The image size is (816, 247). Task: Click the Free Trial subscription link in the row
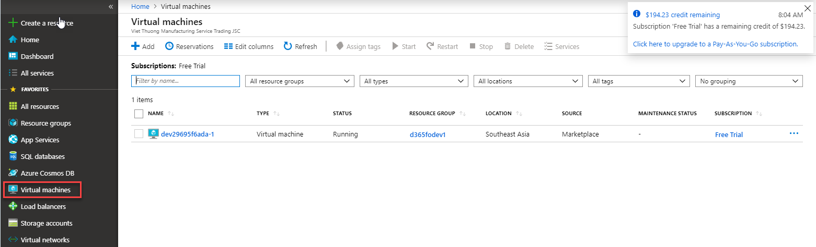coord(729,134)
